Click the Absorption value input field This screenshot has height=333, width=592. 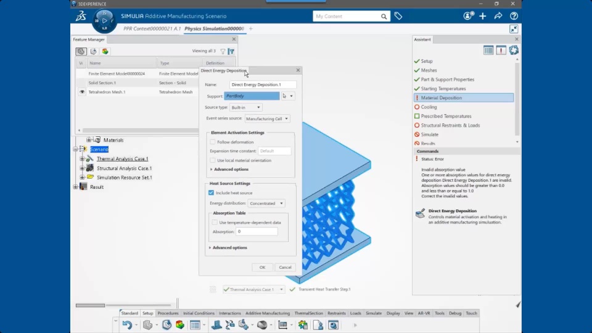click(x=257, y=231)
